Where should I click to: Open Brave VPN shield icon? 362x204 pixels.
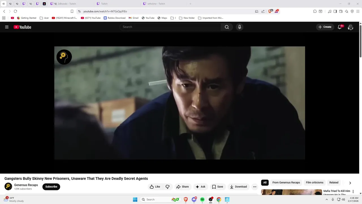[352, 11]
